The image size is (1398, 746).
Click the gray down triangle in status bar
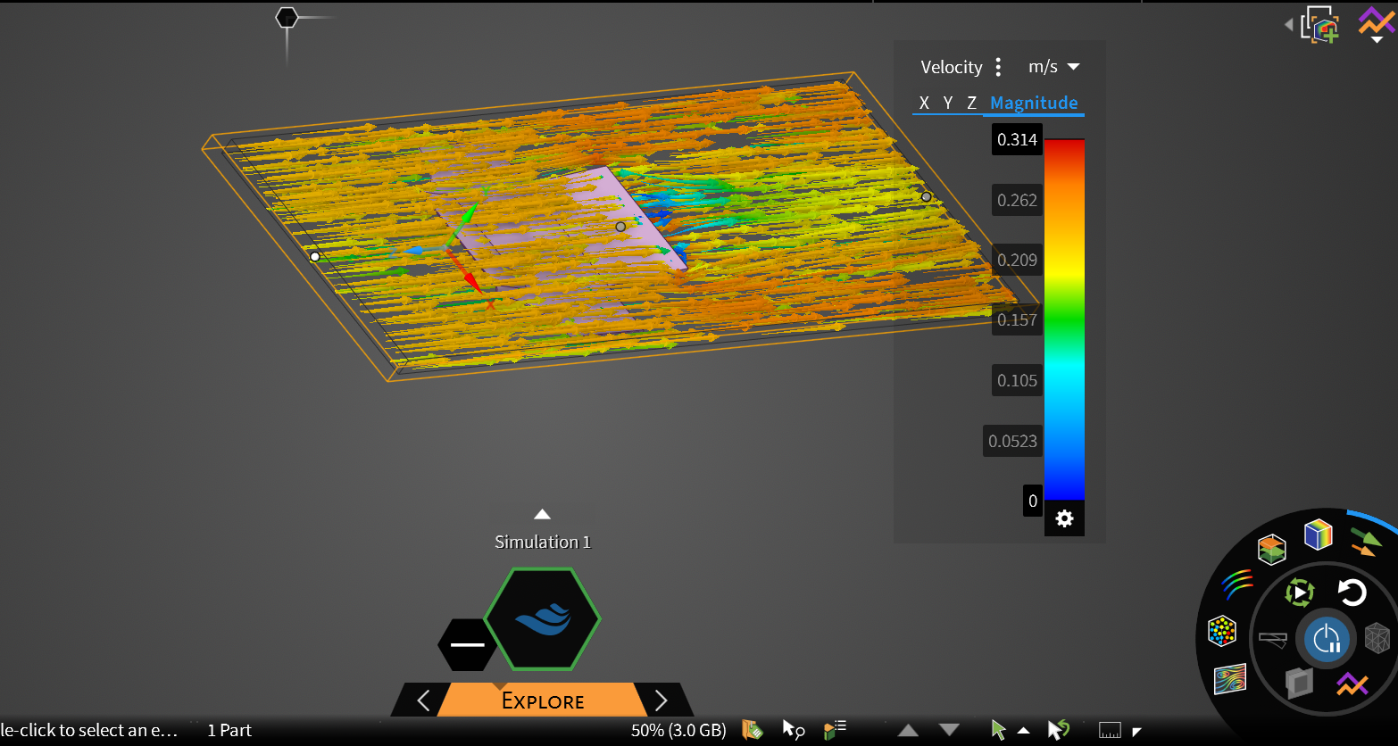(x=949, y=730)
